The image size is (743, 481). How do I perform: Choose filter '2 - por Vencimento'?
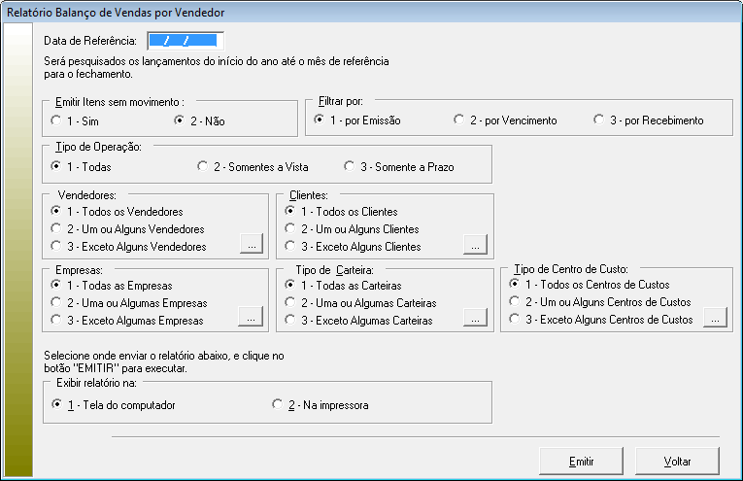pos(459,120)
